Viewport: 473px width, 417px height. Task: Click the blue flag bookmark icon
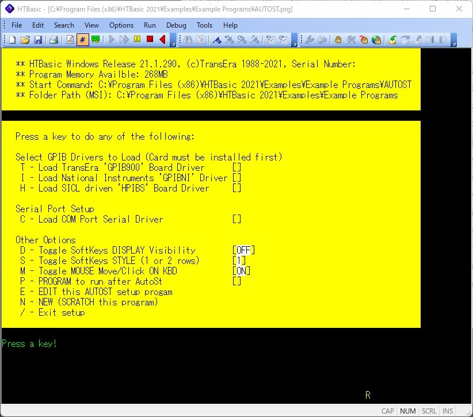coord(217,40)
